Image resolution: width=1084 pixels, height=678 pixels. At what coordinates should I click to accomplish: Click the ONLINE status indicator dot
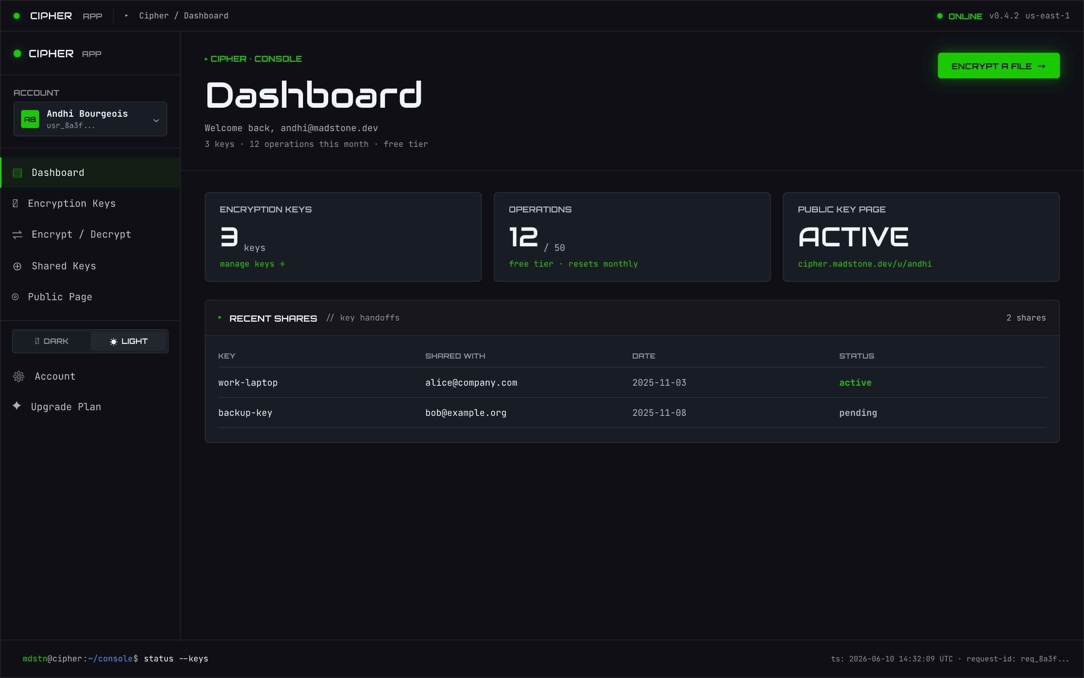coord(940,16)
